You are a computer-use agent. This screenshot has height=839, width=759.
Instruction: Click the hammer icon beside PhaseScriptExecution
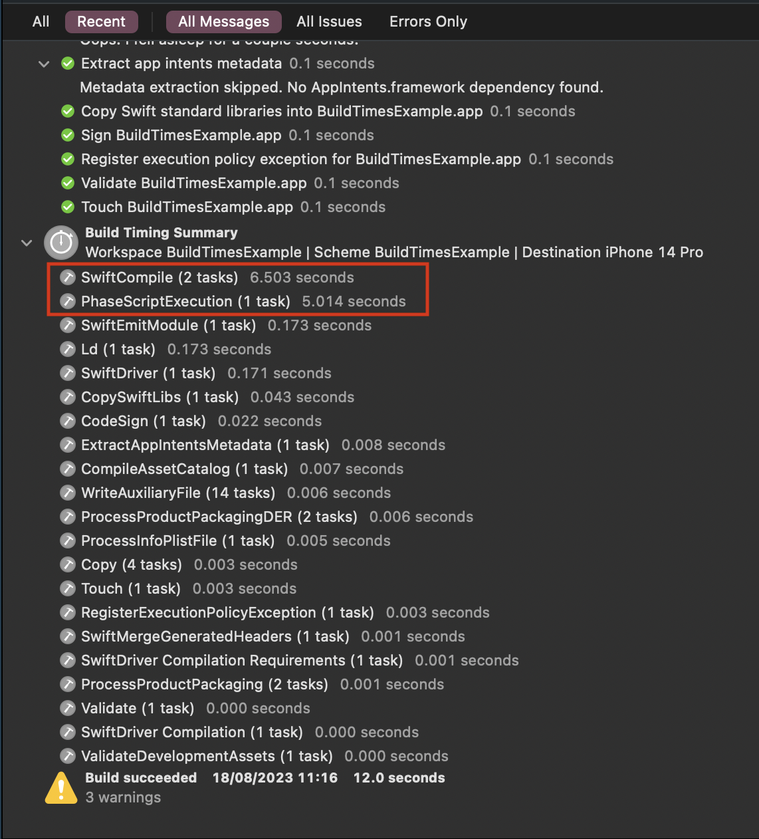coord(68,302)
